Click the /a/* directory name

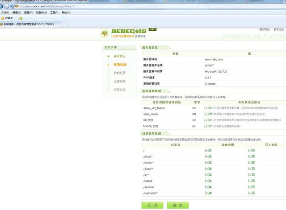(x=146, y=175)
